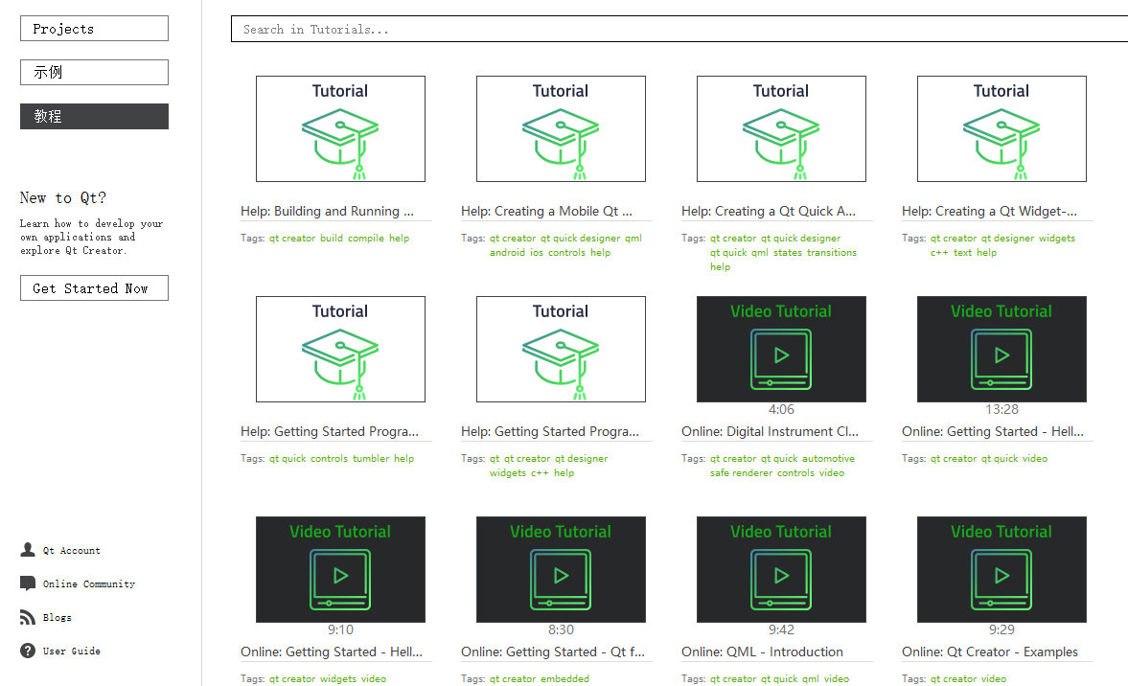
Task: Open Building and Running tutorial thumbnail
Action: [340, 128]
